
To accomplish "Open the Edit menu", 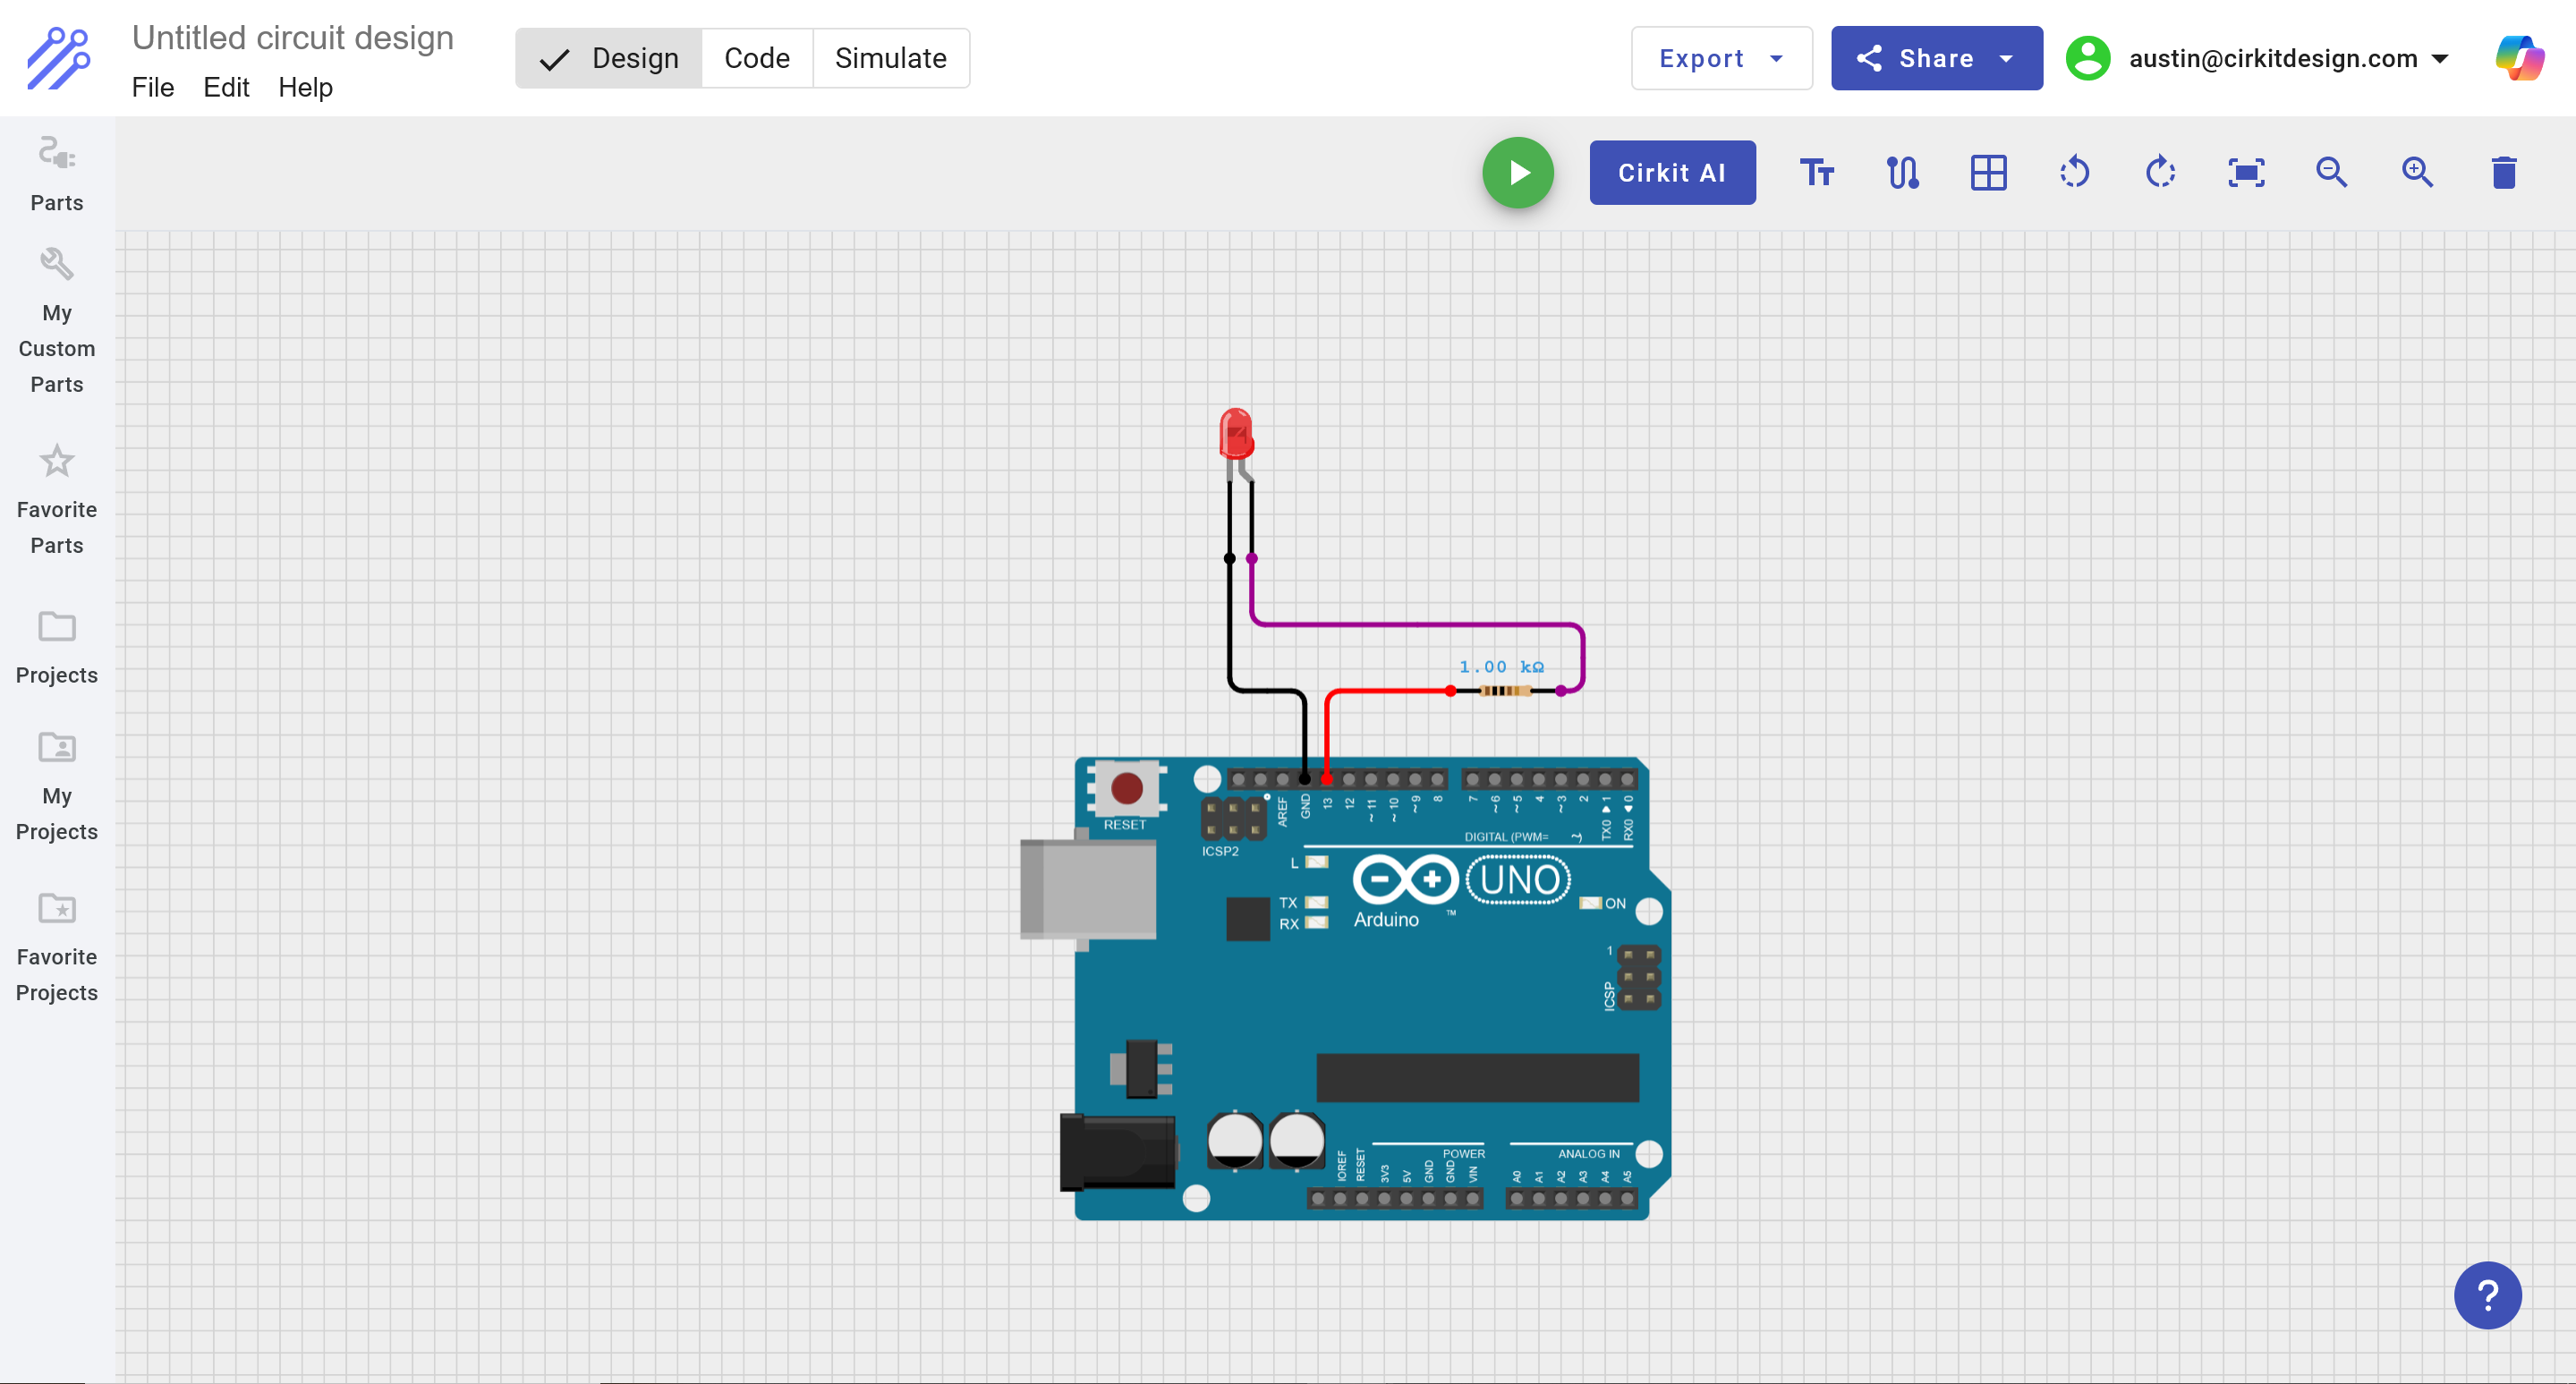I will click(226, 88).
